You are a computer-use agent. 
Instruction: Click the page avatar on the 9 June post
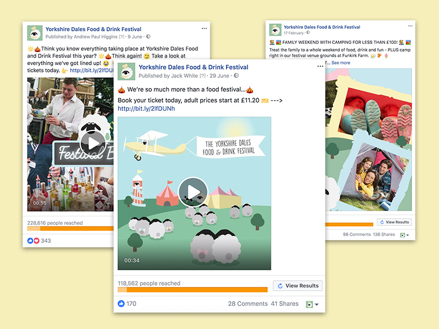(x=35, y=33)
